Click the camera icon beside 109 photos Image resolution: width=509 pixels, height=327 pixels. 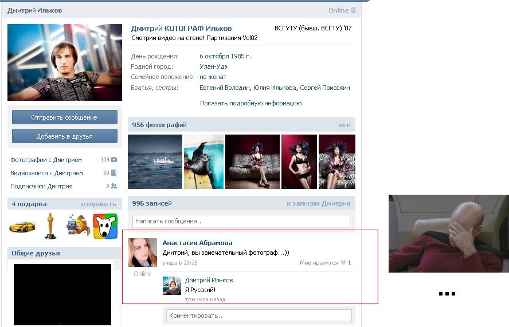113,160
